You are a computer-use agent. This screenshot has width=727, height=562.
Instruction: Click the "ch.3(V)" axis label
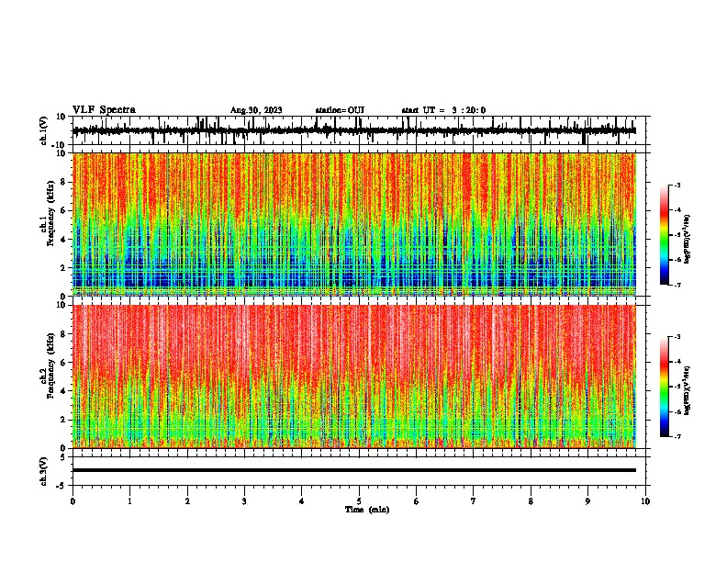point(44,471)
